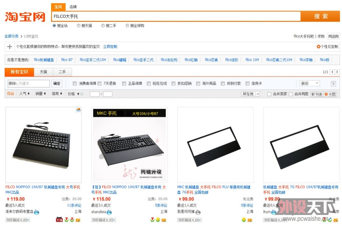This screenshot has width=342, height=230.
Task: Check the 旺旺在线 filter
Action: [149, 83]
